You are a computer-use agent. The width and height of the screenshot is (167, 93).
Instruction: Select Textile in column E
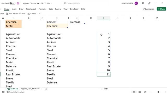[57, 74]
